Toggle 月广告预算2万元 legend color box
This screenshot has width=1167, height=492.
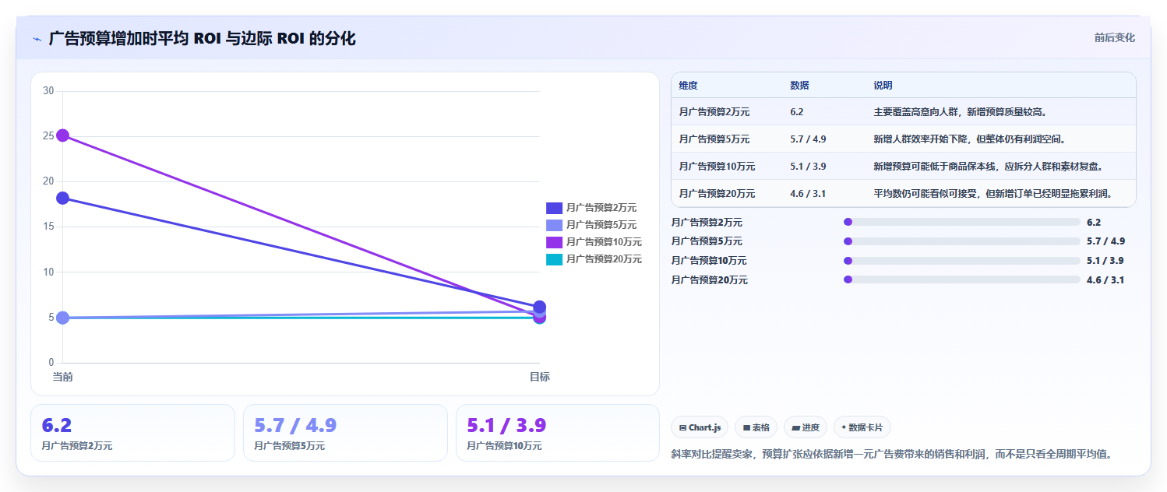pyautogui.click(x=554, y=208)
